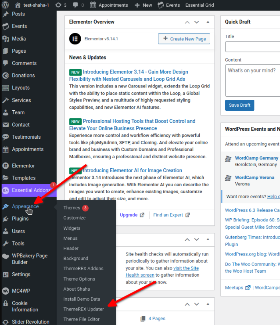
Task: Open the updates icon showing 3
Action: click(x=61, y=5)
